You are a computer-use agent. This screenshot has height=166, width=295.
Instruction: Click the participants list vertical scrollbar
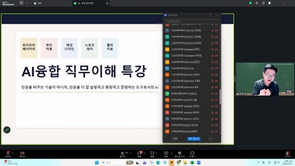tap(219, 96)
